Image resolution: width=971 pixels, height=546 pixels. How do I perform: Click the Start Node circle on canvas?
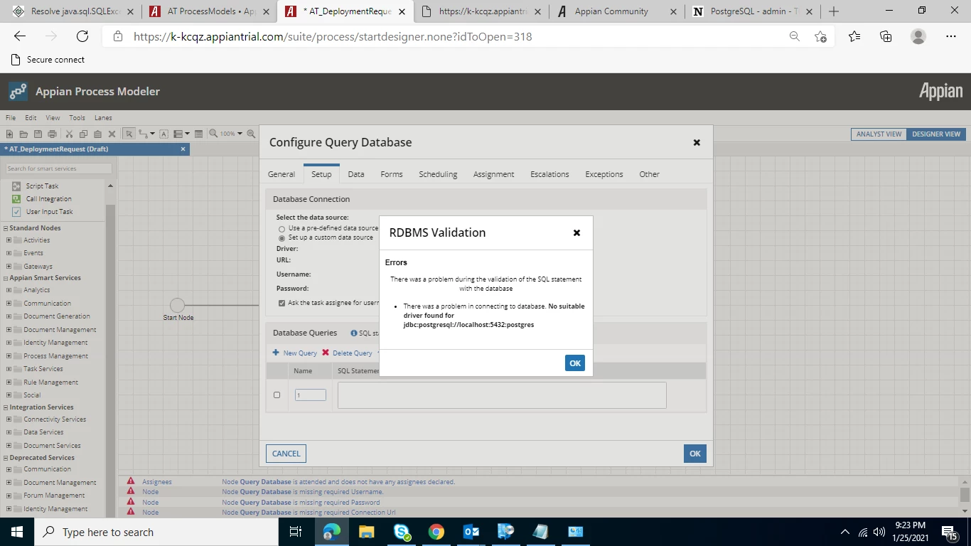[177, 305]
